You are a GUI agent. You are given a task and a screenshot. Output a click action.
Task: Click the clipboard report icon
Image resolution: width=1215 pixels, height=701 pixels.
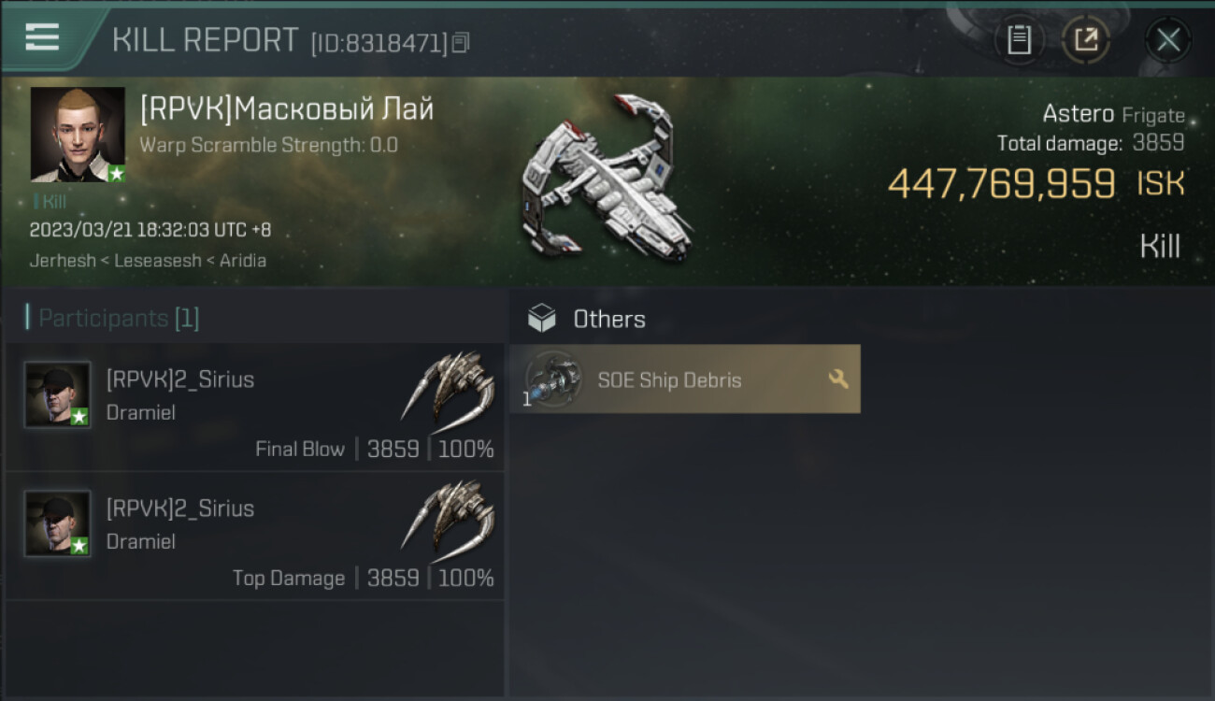point(1018,40)
